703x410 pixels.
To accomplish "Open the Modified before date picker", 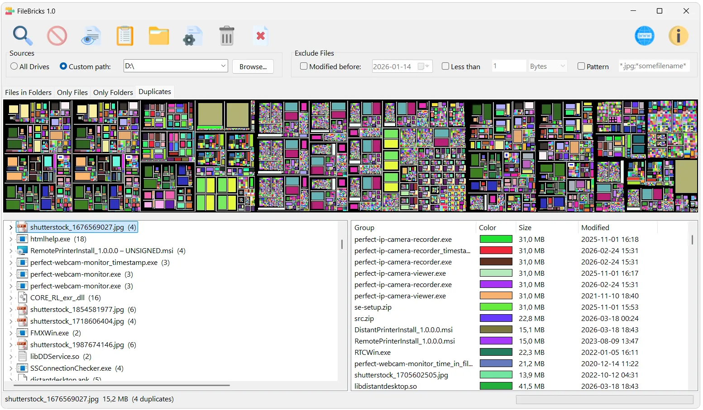I will (423, 66).
